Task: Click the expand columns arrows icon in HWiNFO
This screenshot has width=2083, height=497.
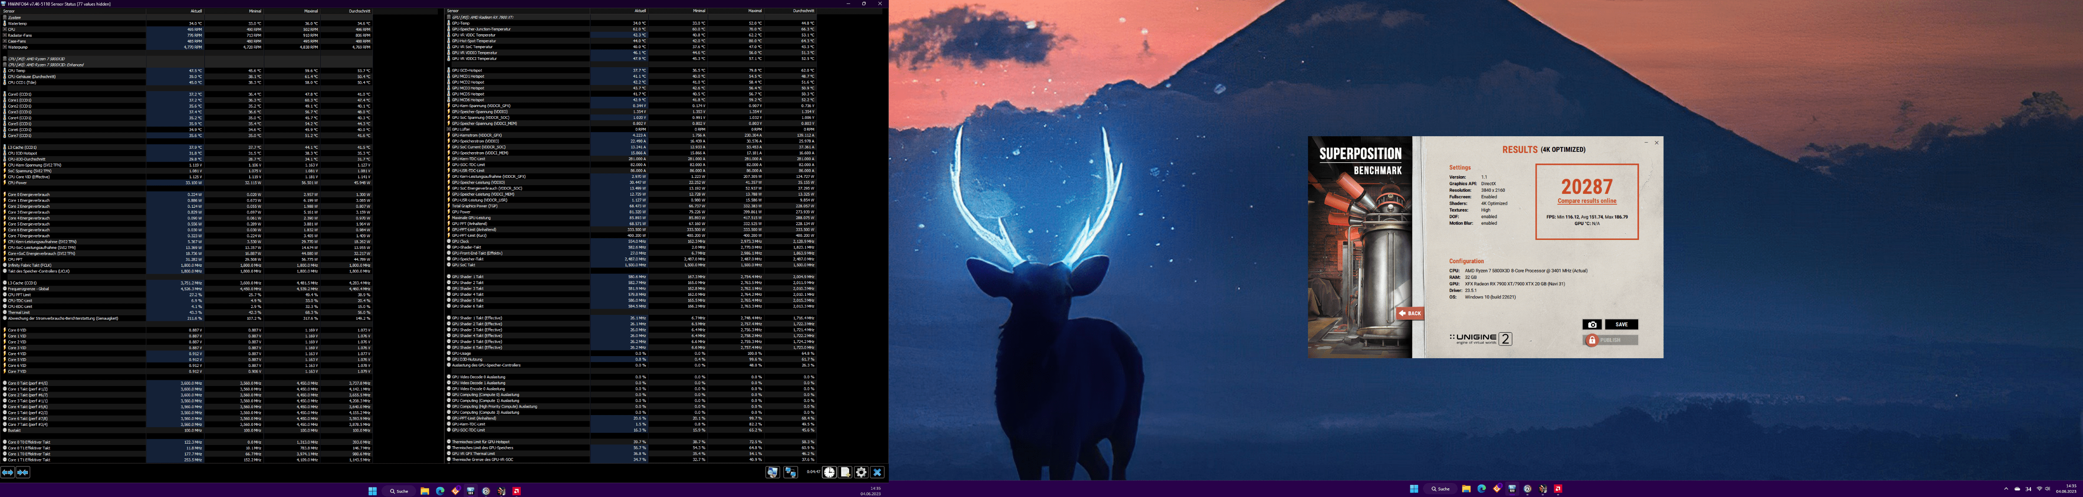Action: [x=7, y=472]
